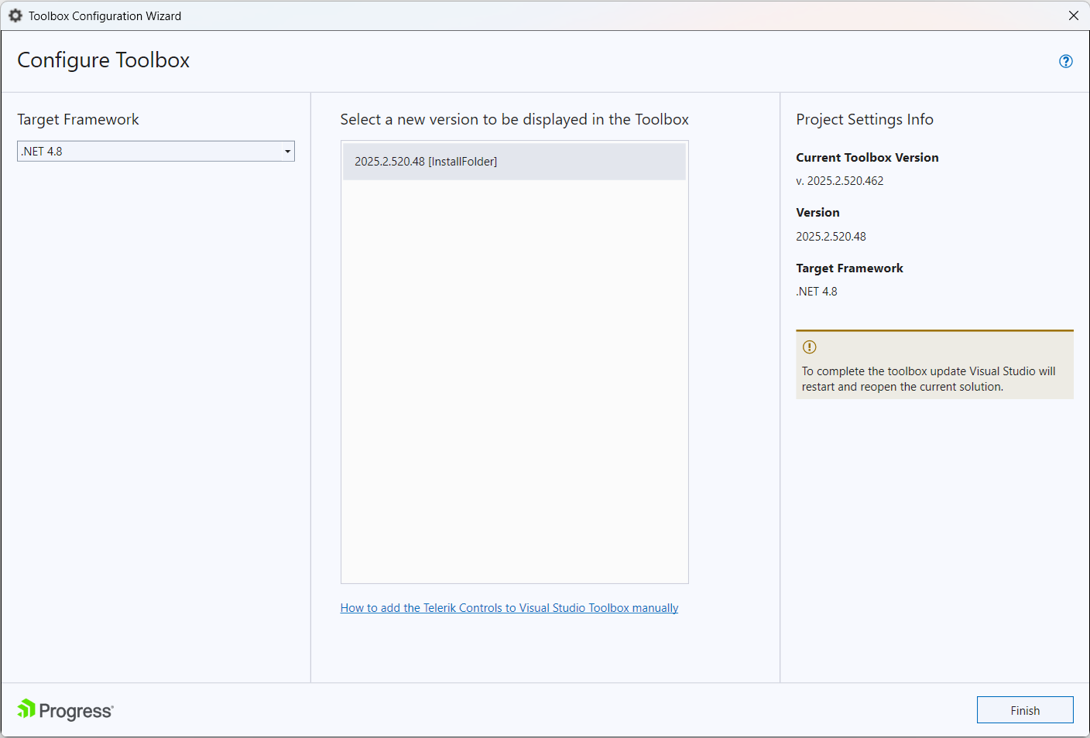Image resolution: width=1090 pixels, height=738 pixels.
Task: Click the alert icon in the restart notice
Action: (809, 348)
